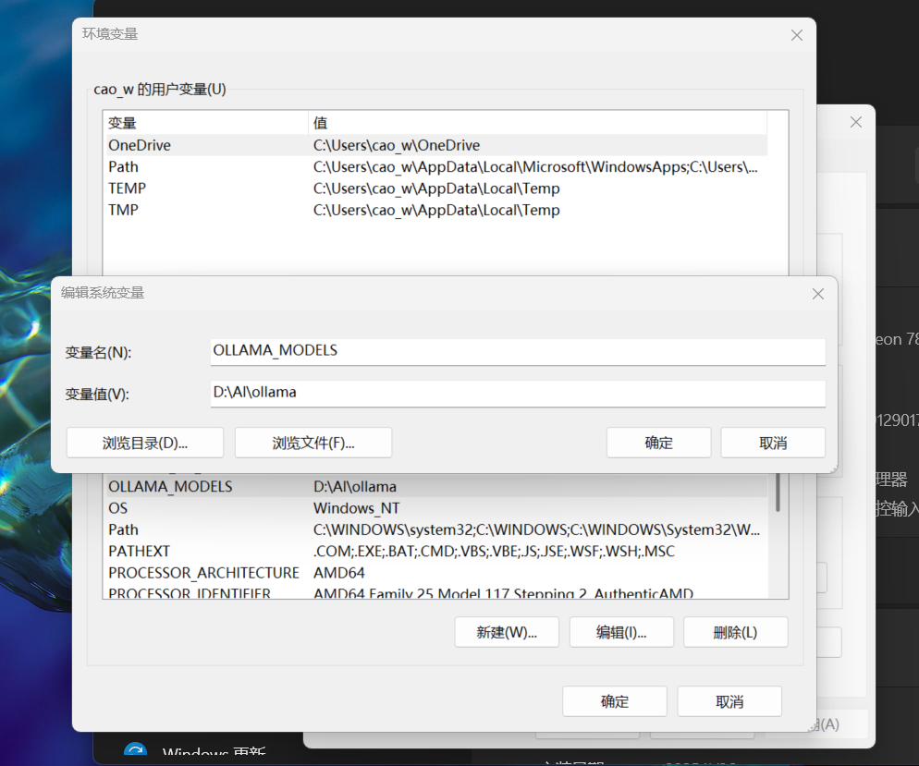The height and width of the screenshot is (766, 919).
Task: Select the OS system variable row
Action: [x=435, y=508]
